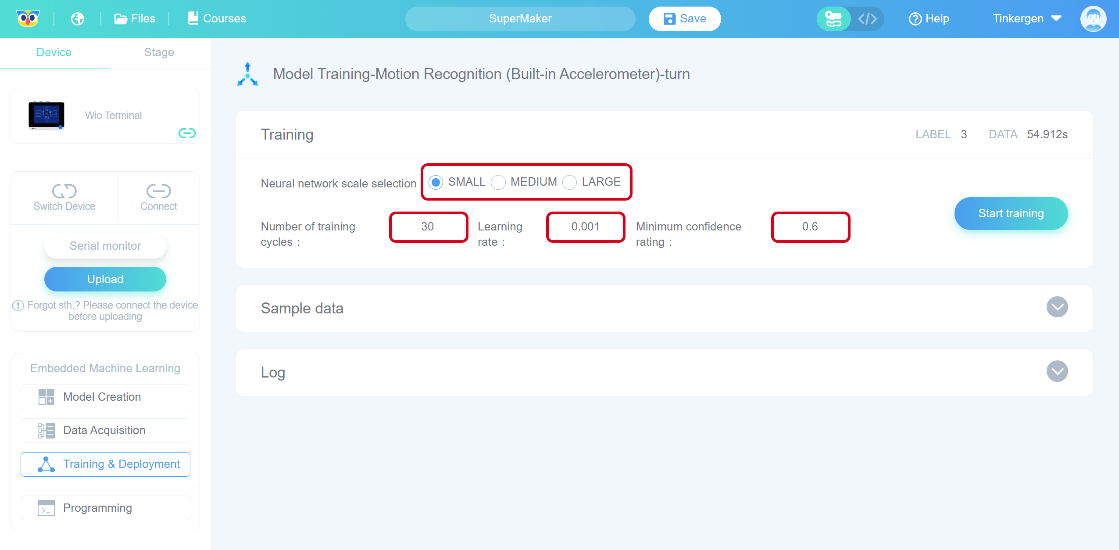The image size is (1119, 550).
Task: Click the globe language icon
Action: [x=78, y=18]
